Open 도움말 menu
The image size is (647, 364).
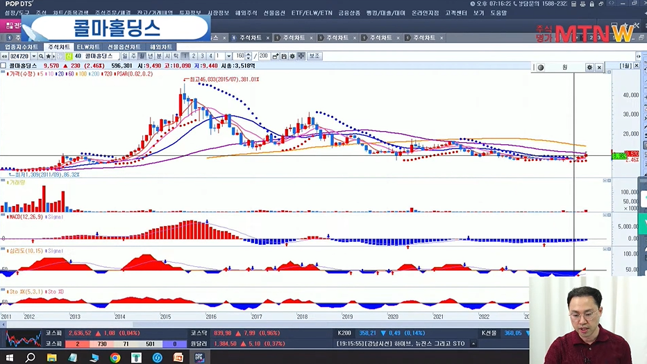[x=498, y=13]
